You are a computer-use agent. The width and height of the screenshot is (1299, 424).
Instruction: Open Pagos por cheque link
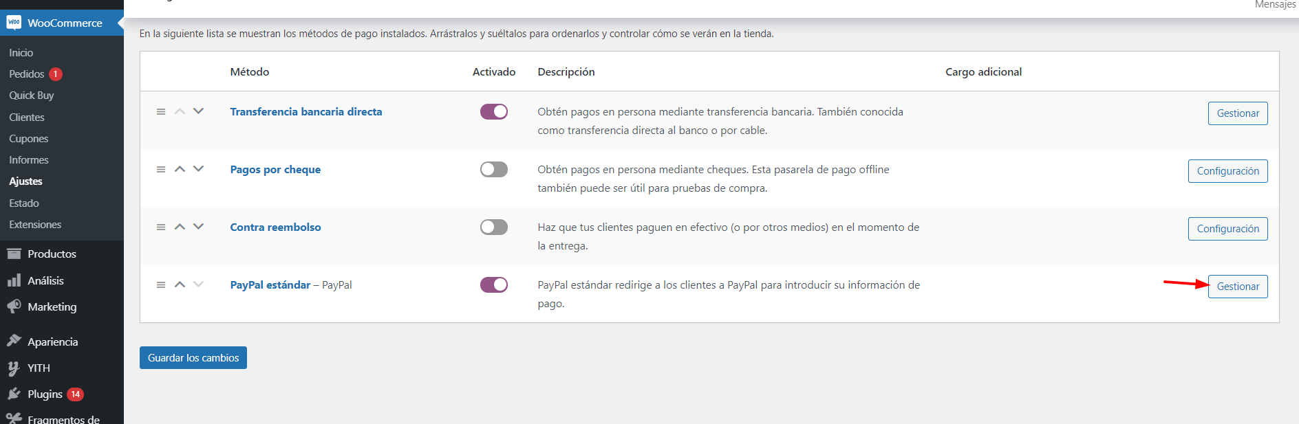coord(275,169)
